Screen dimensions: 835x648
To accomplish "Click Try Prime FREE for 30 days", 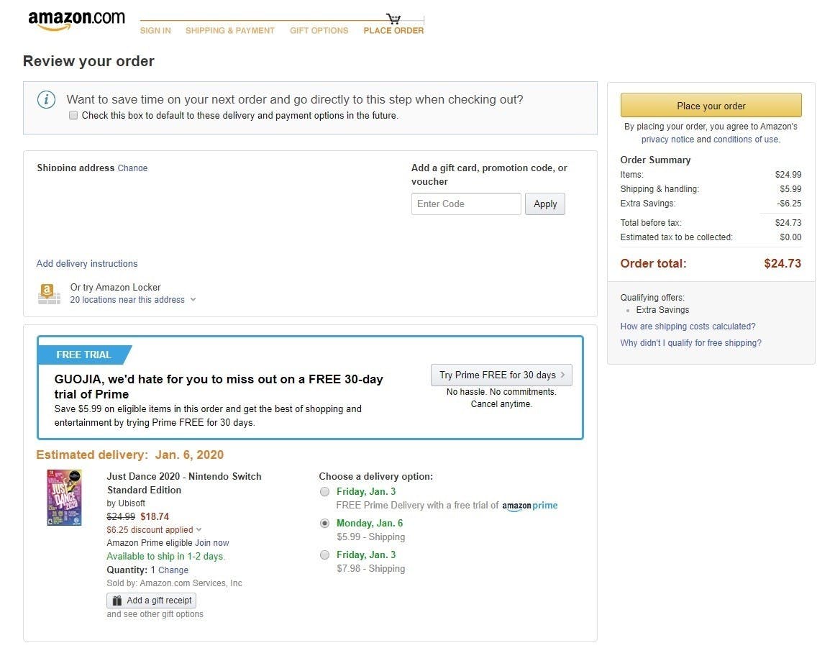I will point(501,375).
